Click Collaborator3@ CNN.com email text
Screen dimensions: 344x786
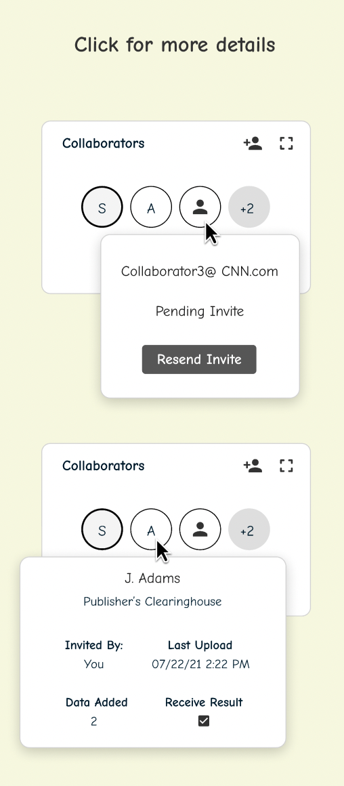coord(199,271)
